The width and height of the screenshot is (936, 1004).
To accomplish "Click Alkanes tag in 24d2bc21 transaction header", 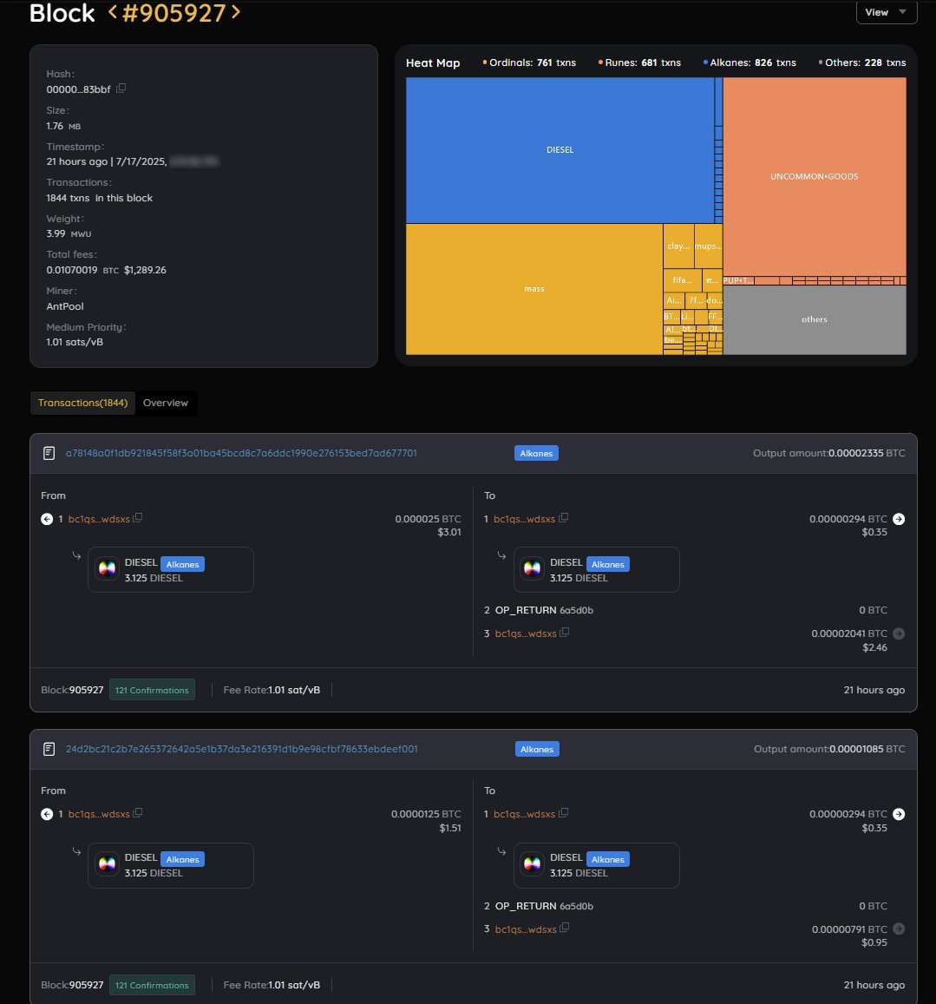I will click(536, 749).
